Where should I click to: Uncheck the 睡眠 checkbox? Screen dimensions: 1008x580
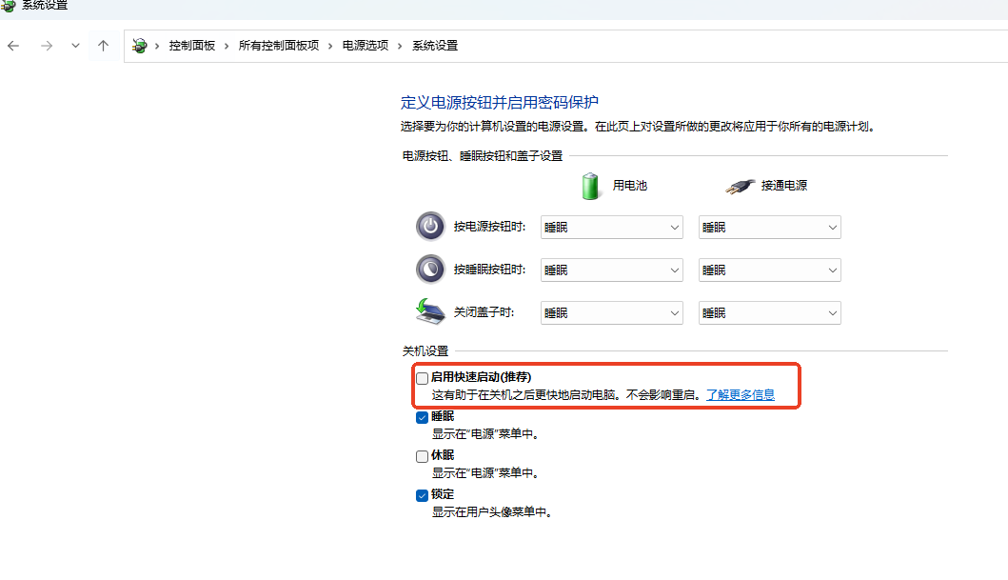click(x=423, y=417)
